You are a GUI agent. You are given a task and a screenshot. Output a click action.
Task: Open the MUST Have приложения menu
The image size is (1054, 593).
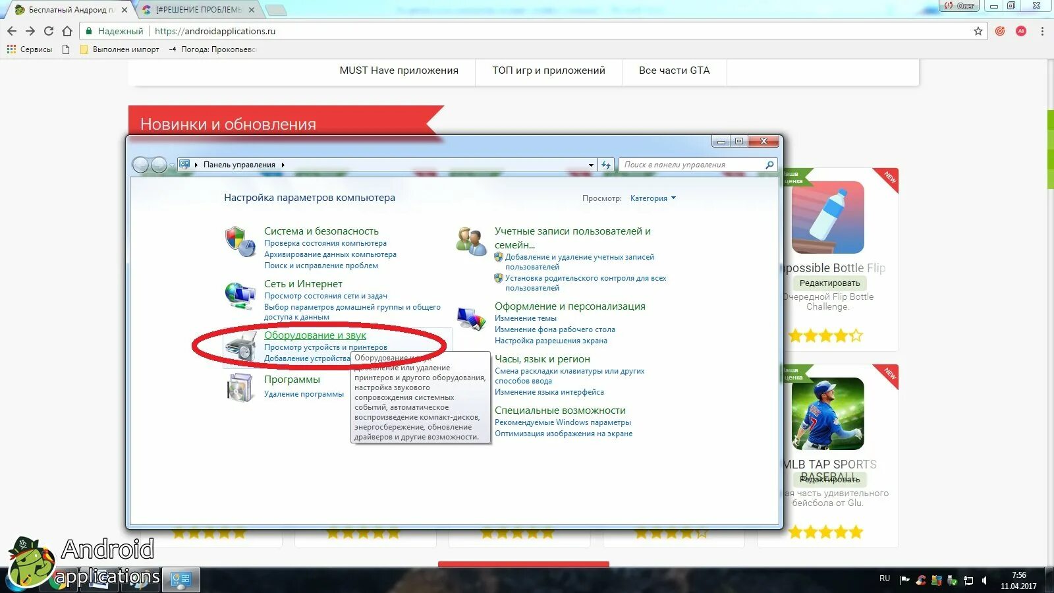(x=399, y=71)
